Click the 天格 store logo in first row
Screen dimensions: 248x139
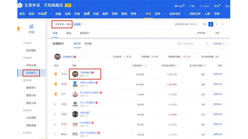[x=75, y=74]
